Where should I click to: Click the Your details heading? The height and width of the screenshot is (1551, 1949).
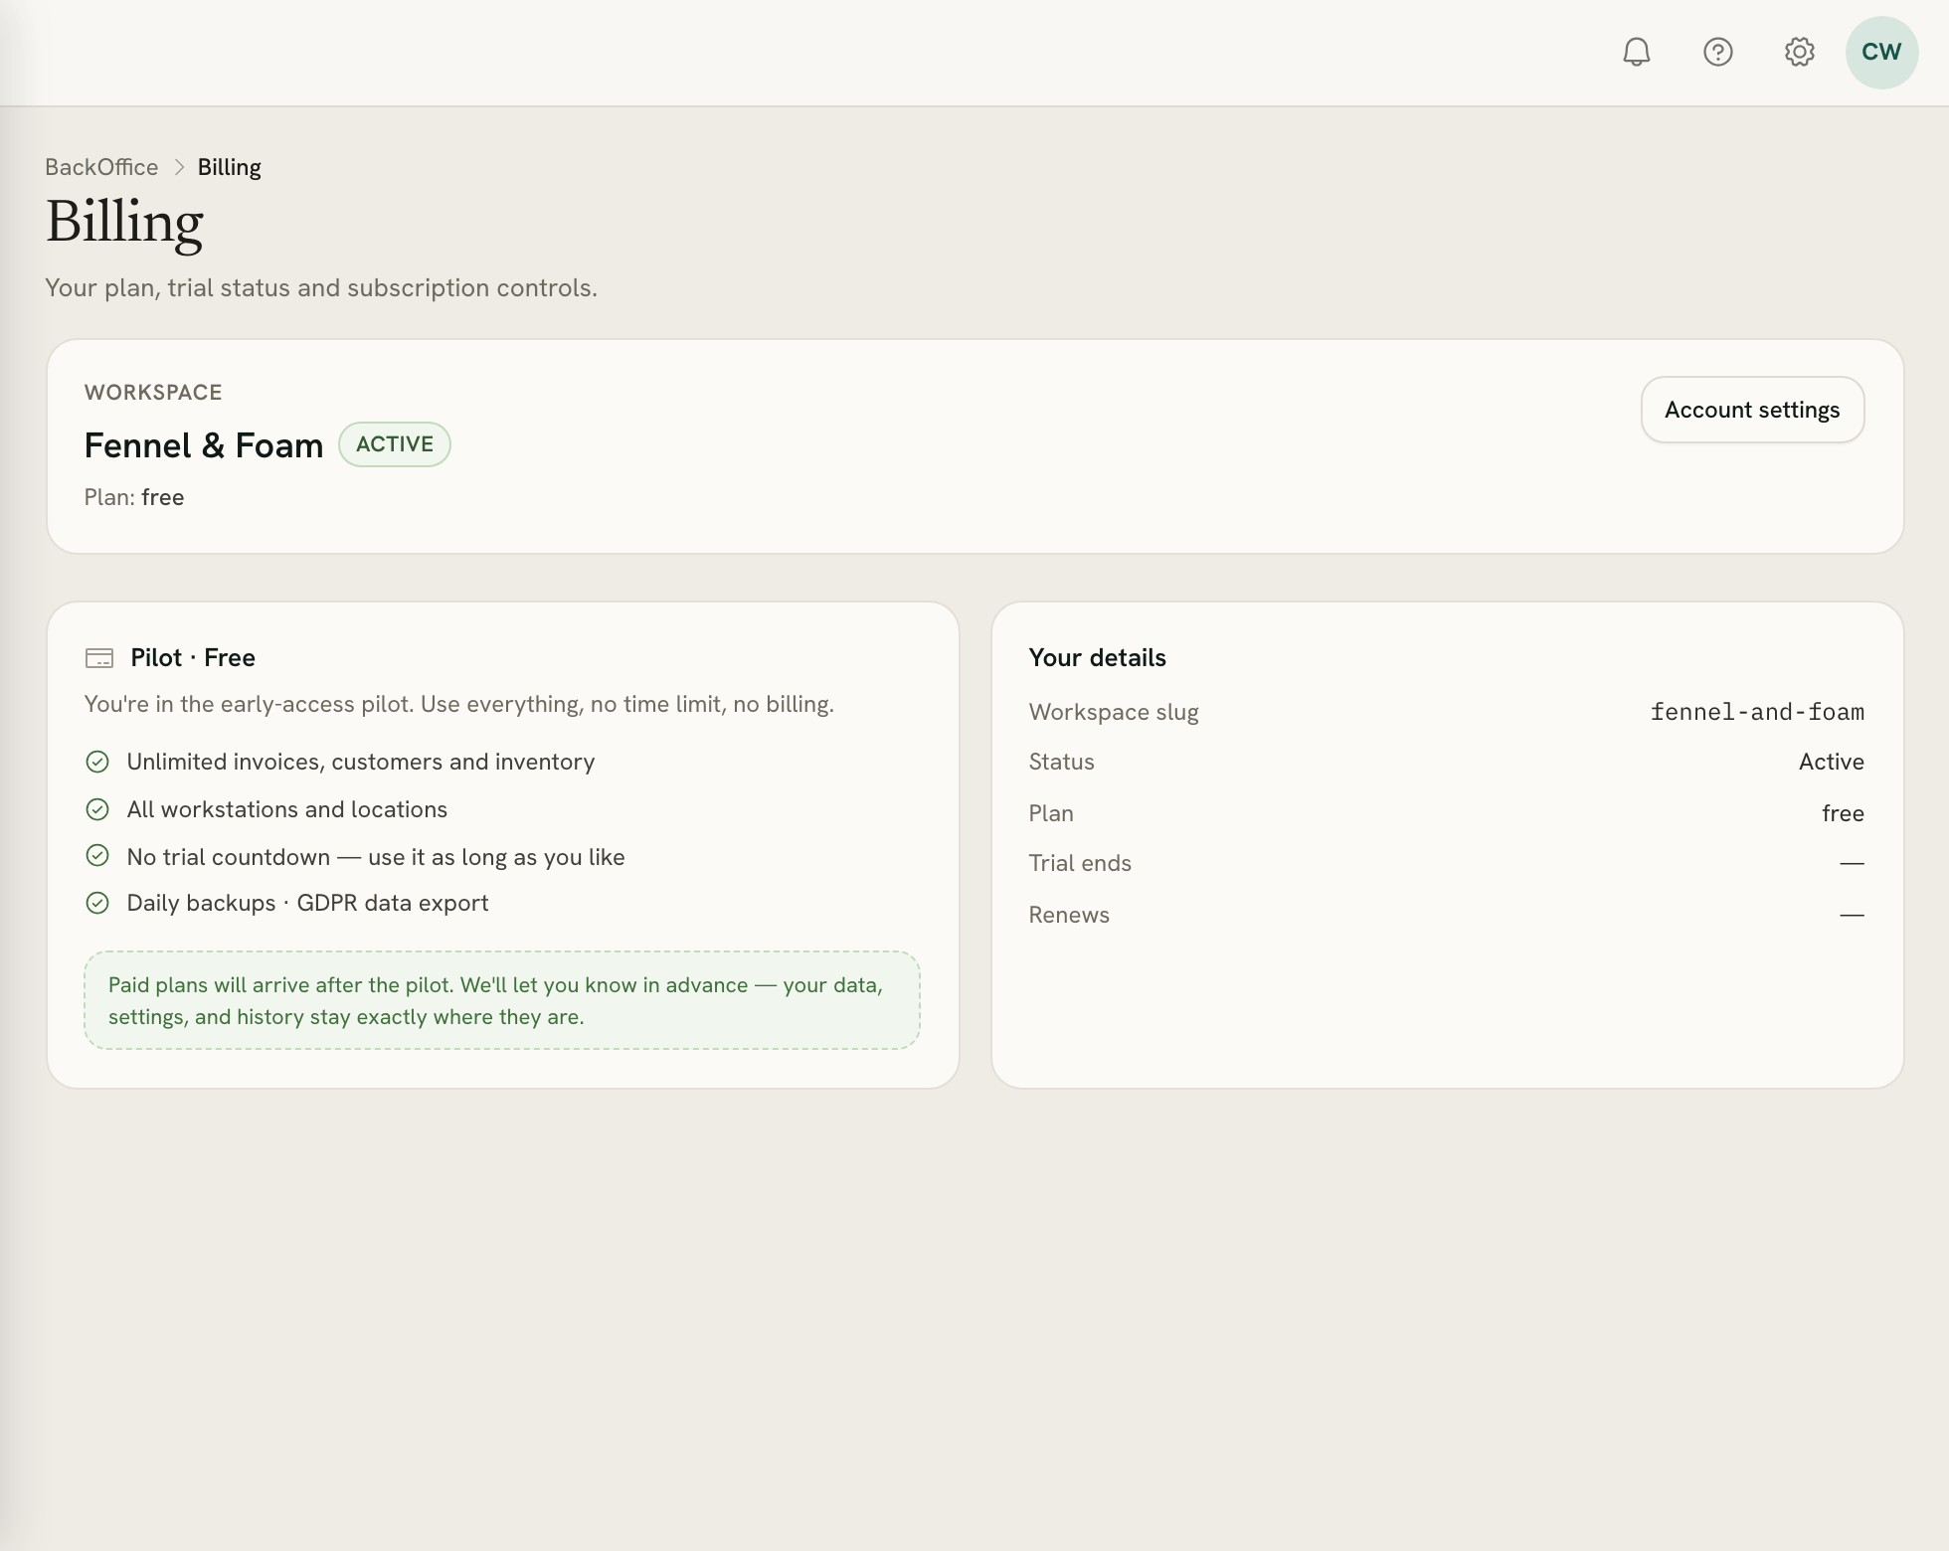pyautogui.click(x=1098, y=658)
